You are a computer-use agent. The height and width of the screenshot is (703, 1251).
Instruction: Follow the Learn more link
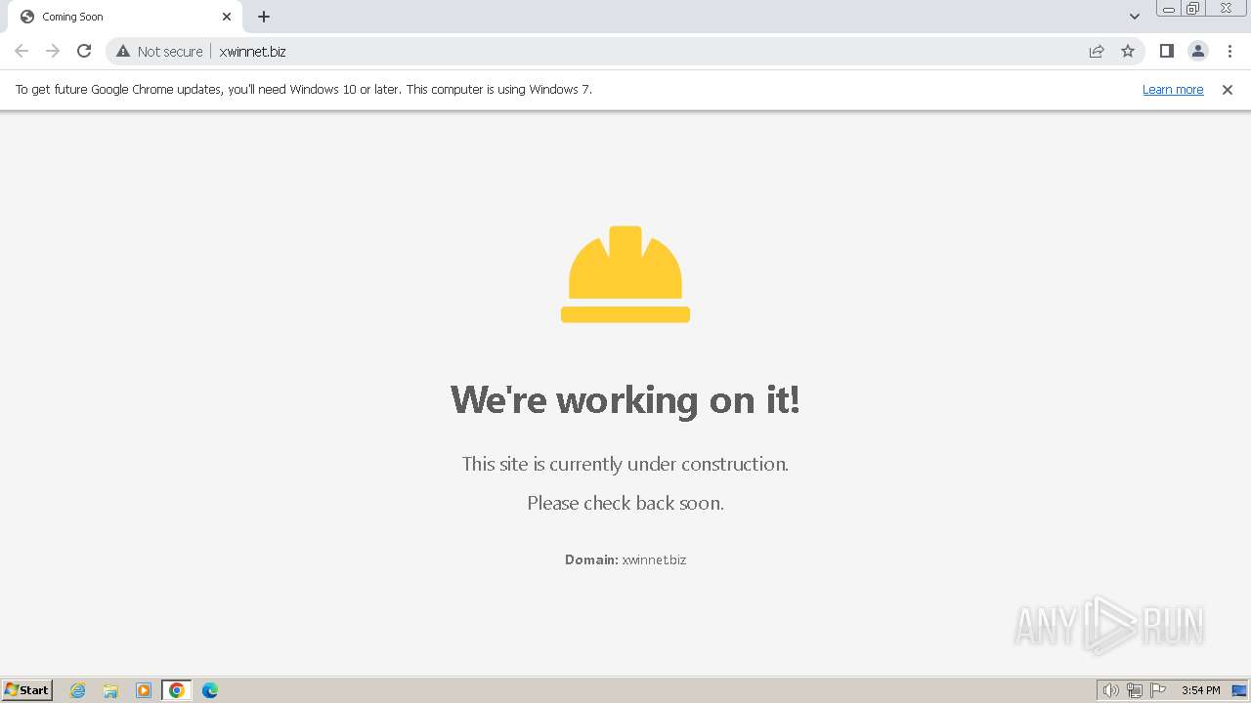tap(1173, 89)
